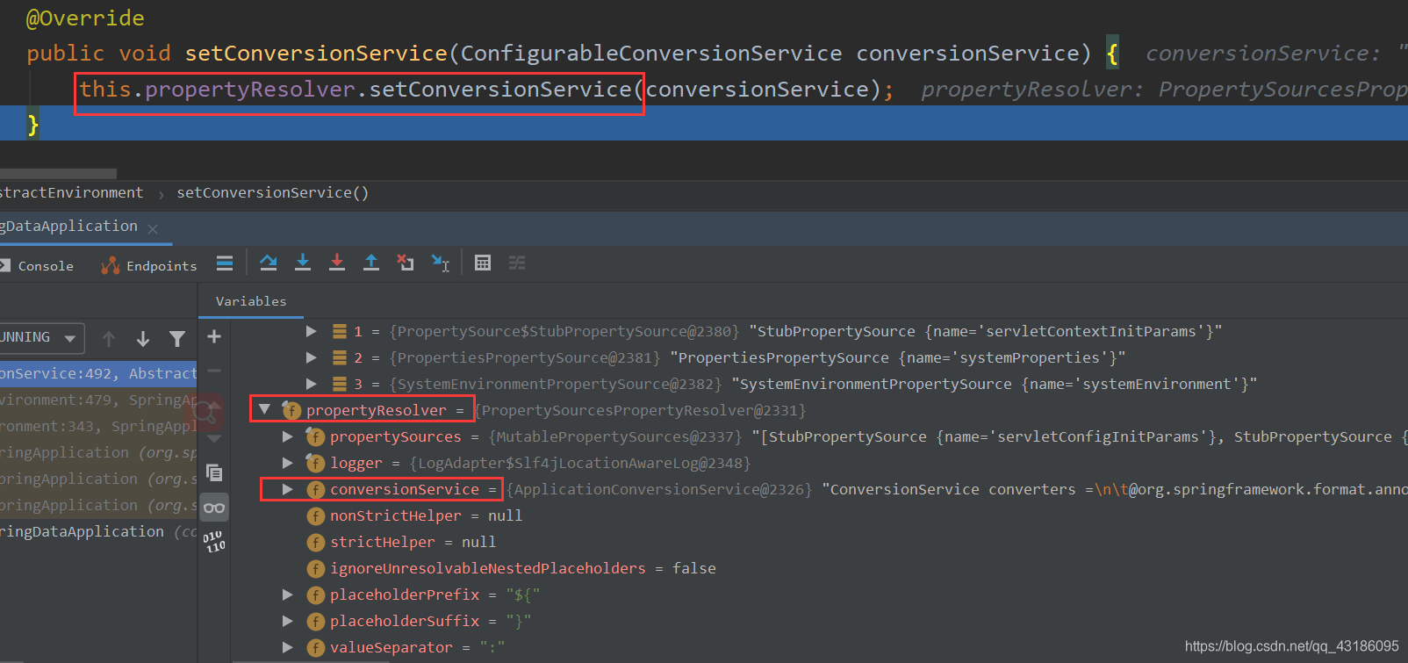
Task: Run to cursor position
Action: 441,263
